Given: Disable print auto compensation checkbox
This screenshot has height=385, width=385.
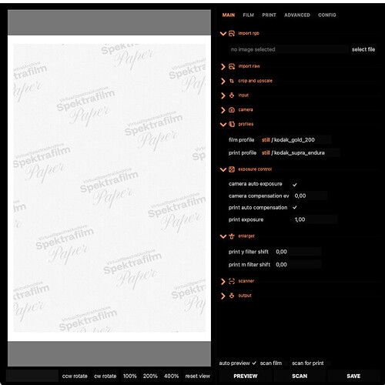Looking at the screenshot, I should (x=295, y=207).
